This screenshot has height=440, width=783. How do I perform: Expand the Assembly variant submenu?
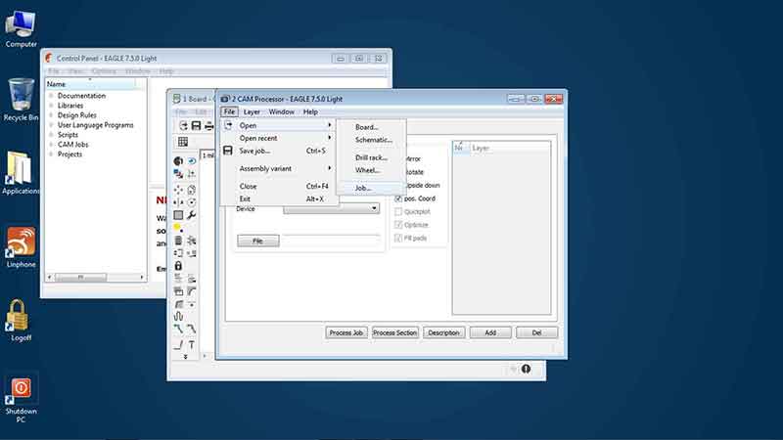coord(279,168)
